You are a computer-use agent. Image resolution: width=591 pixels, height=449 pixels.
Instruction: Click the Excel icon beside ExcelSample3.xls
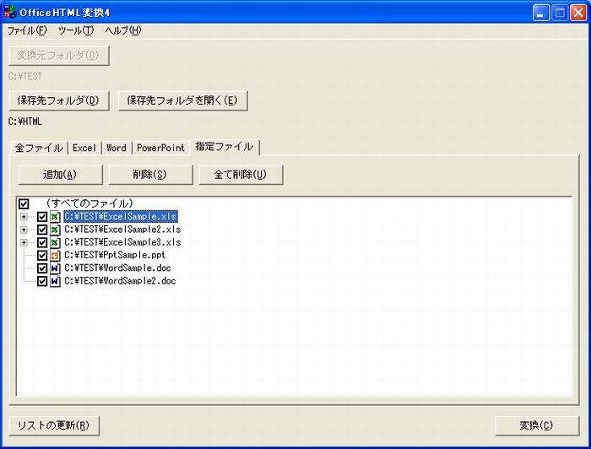coord(55,242)
